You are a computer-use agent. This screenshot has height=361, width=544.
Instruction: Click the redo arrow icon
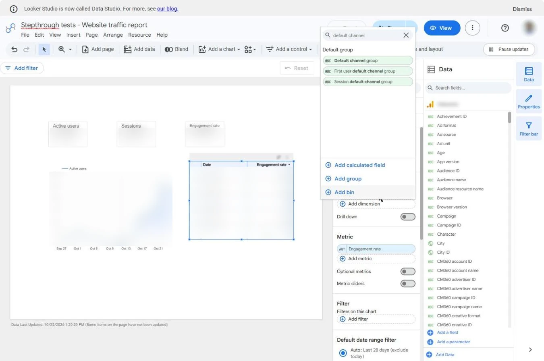[27, 49]
